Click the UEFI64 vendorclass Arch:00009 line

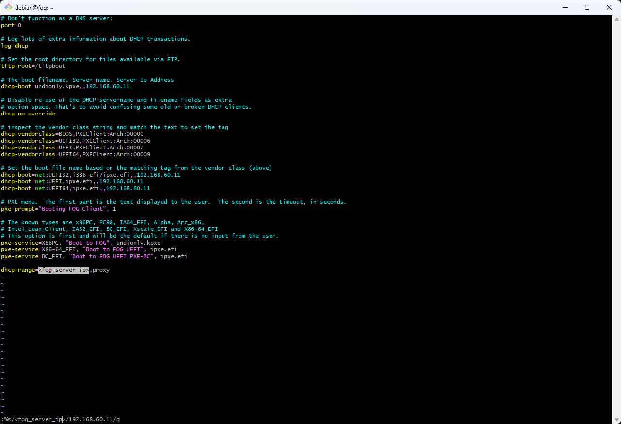76,154
